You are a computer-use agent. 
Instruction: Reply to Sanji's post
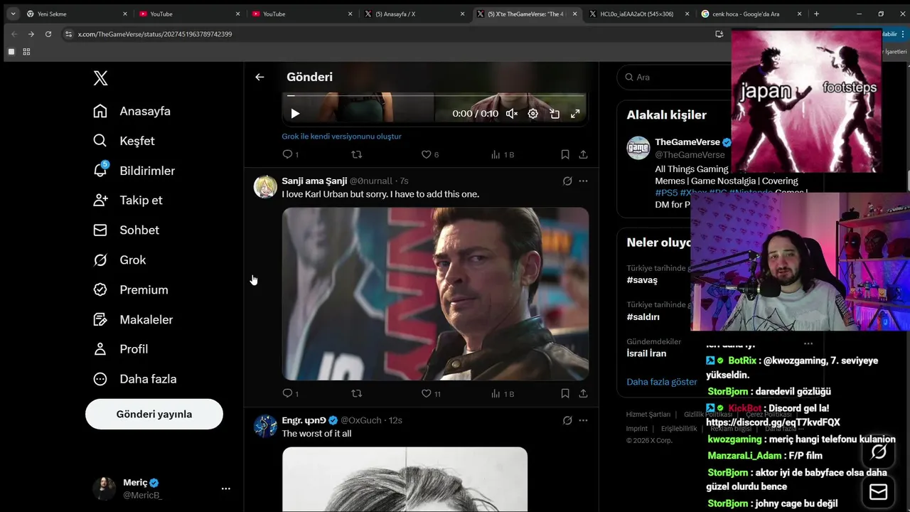point(290,393)
